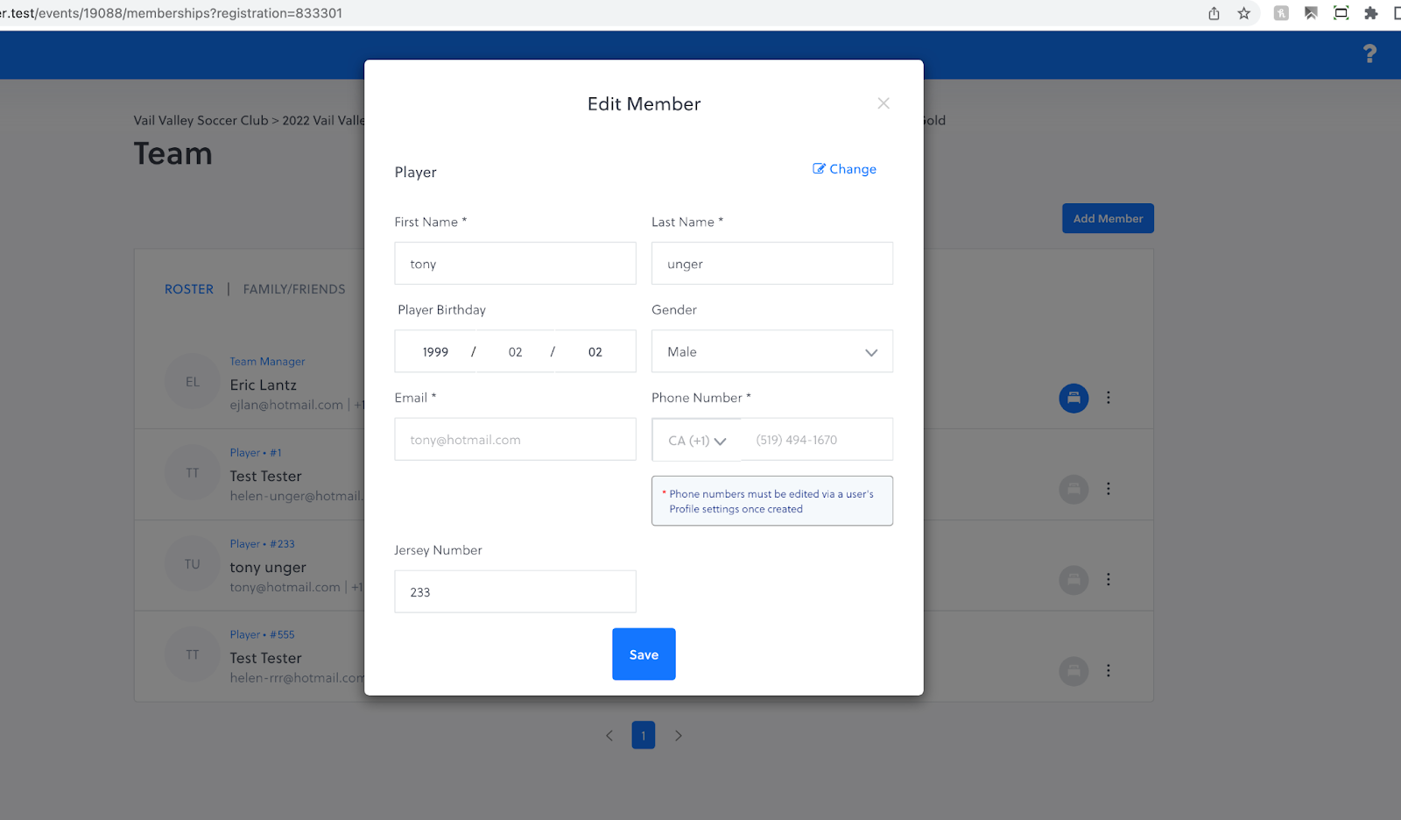The height and width of the screenshot is (820, 1401).
Task: Open the CA (+1) country code dropdown
Action: (697, 441)
